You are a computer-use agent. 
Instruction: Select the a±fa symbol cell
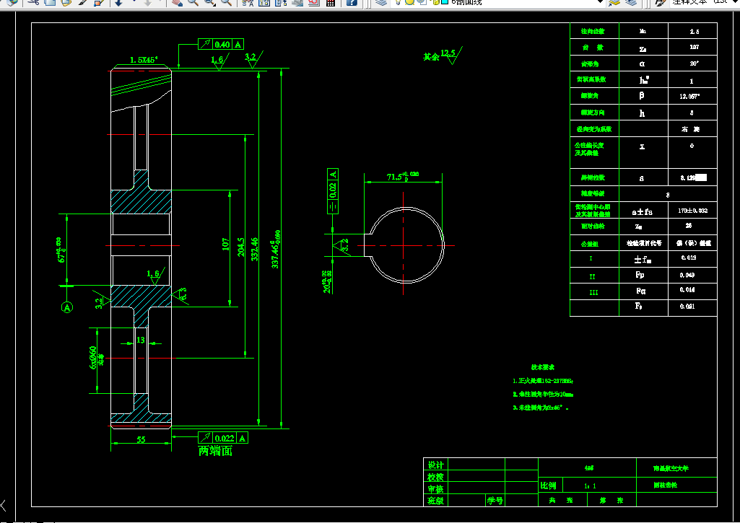click(x=643, y=211)
